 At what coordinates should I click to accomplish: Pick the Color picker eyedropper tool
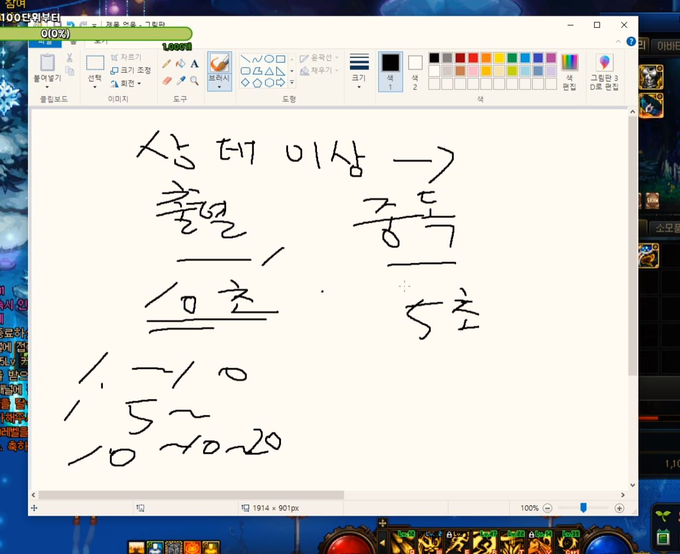[181, 81]
